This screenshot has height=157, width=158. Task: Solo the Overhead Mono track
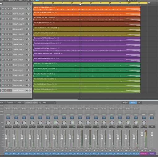click(5, 45)
